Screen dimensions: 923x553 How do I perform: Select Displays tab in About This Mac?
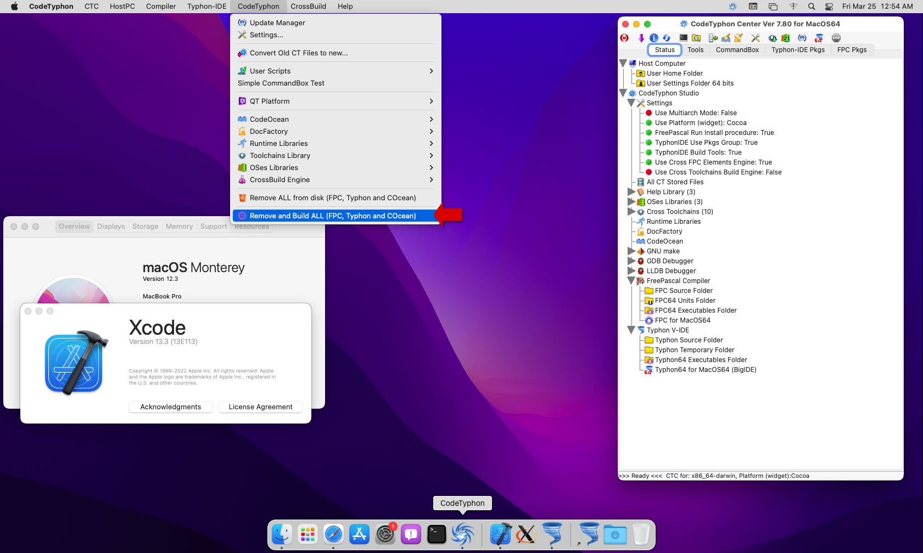[111, 227]
